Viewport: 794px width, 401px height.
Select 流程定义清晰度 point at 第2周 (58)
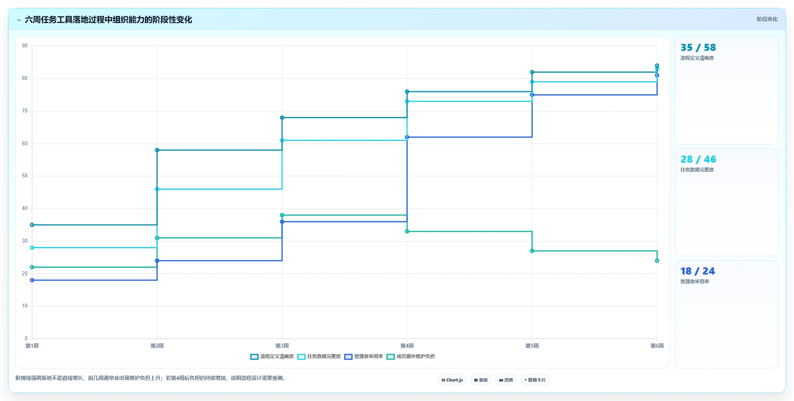(x=157, y=150)
